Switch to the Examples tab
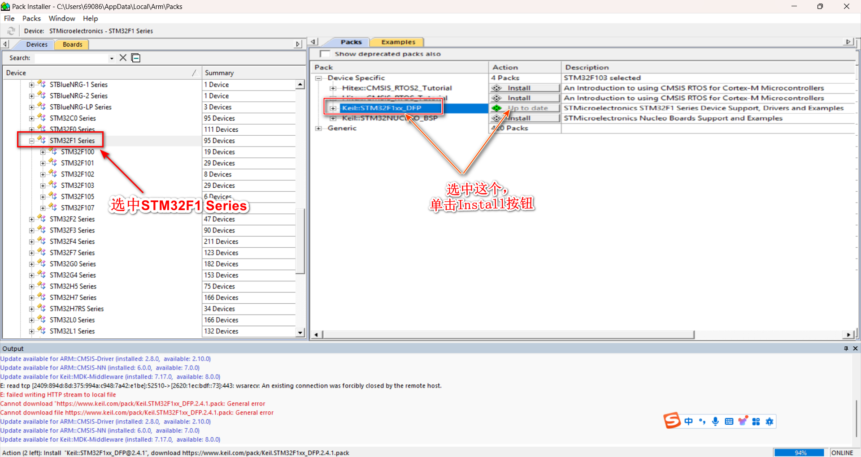861x457 pixels. tap(398, 42)
